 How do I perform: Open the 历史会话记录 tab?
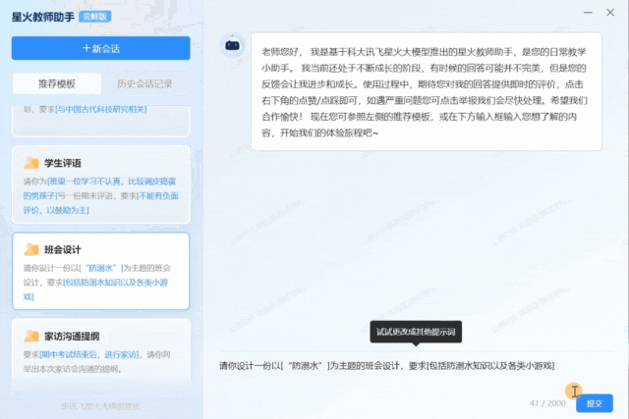(x=144, y=83)
